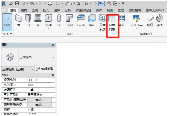169x116 pixels.
Task: Click the Close Hidden Windows icon
Action: [x=109, y=3]
